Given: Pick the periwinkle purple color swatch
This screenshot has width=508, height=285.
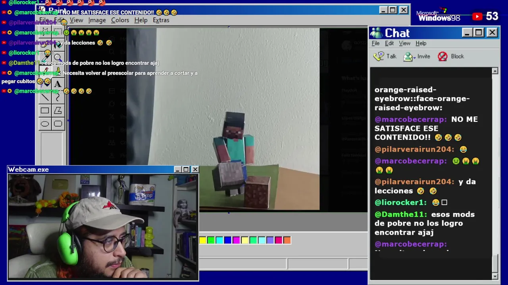Looking at the screenshot, I should pos(270,240).
